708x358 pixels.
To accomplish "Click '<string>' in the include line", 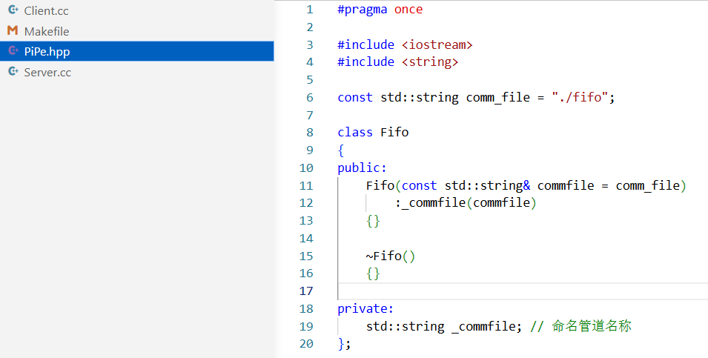I will (x=430, y=62).
